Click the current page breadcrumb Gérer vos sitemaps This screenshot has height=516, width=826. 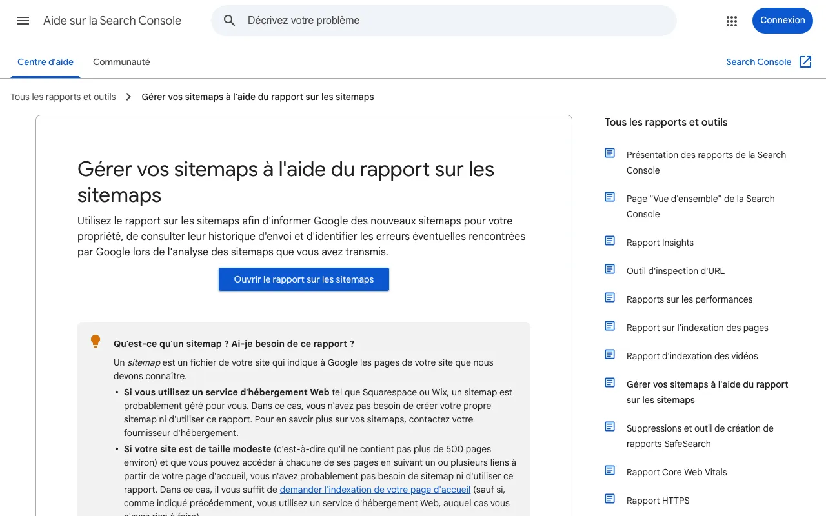pos(258,97)
